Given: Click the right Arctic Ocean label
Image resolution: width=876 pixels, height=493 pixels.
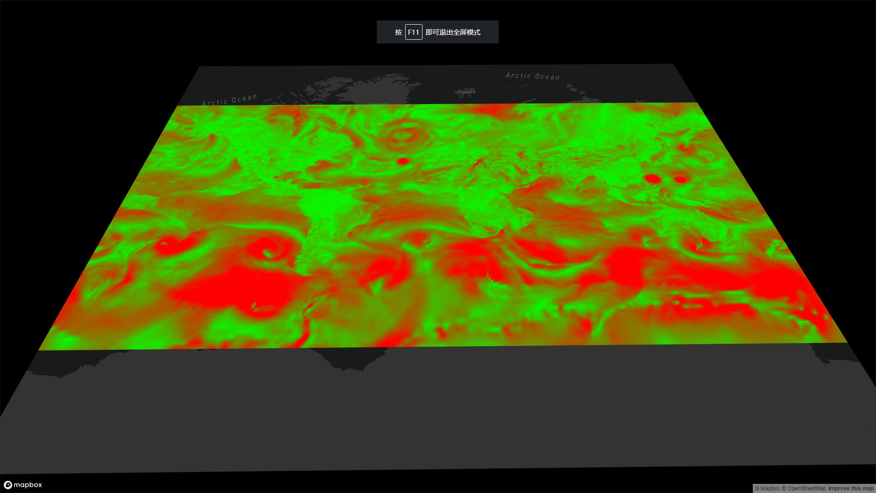Looking at the screenshot, I should 532,76.
